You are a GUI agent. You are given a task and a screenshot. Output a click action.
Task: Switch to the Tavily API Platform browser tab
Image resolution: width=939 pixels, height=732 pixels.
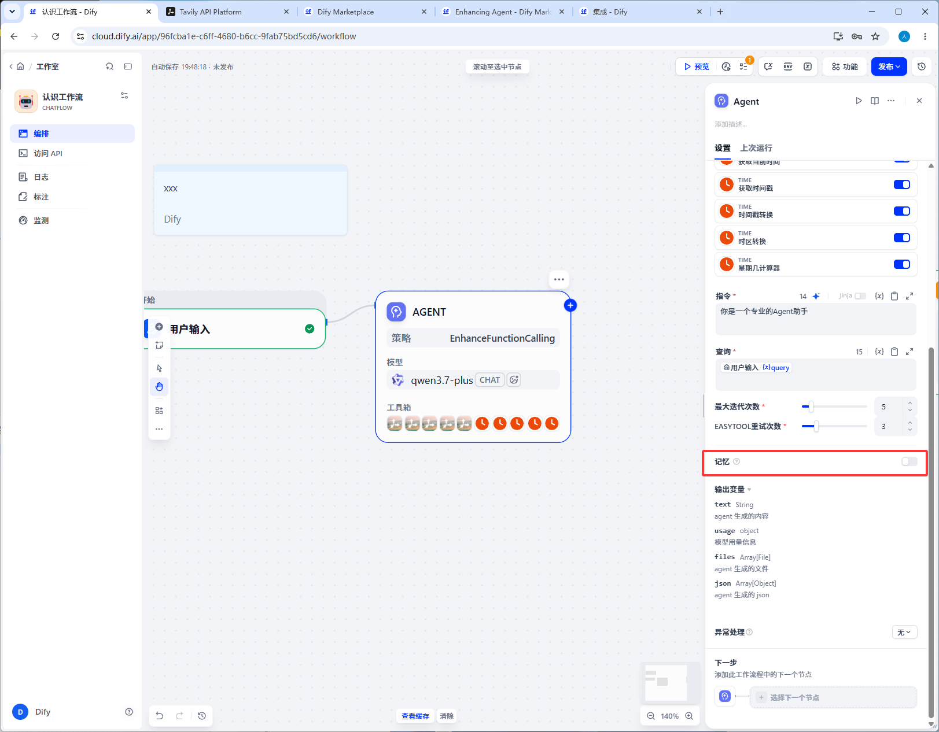tap(227, 12)
